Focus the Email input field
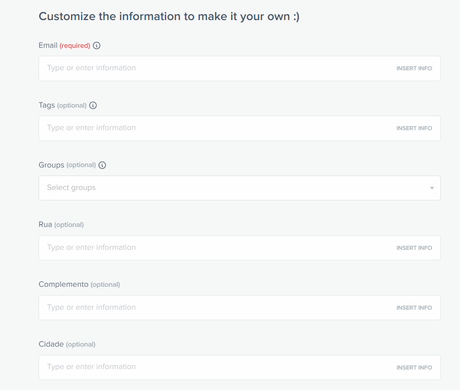Image resolution: width=460 pixels, height=390 pixels. tap(239, 69)
